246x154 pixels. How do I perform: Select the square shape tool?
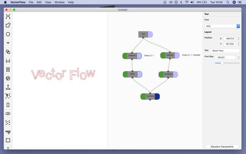(8, 140)
